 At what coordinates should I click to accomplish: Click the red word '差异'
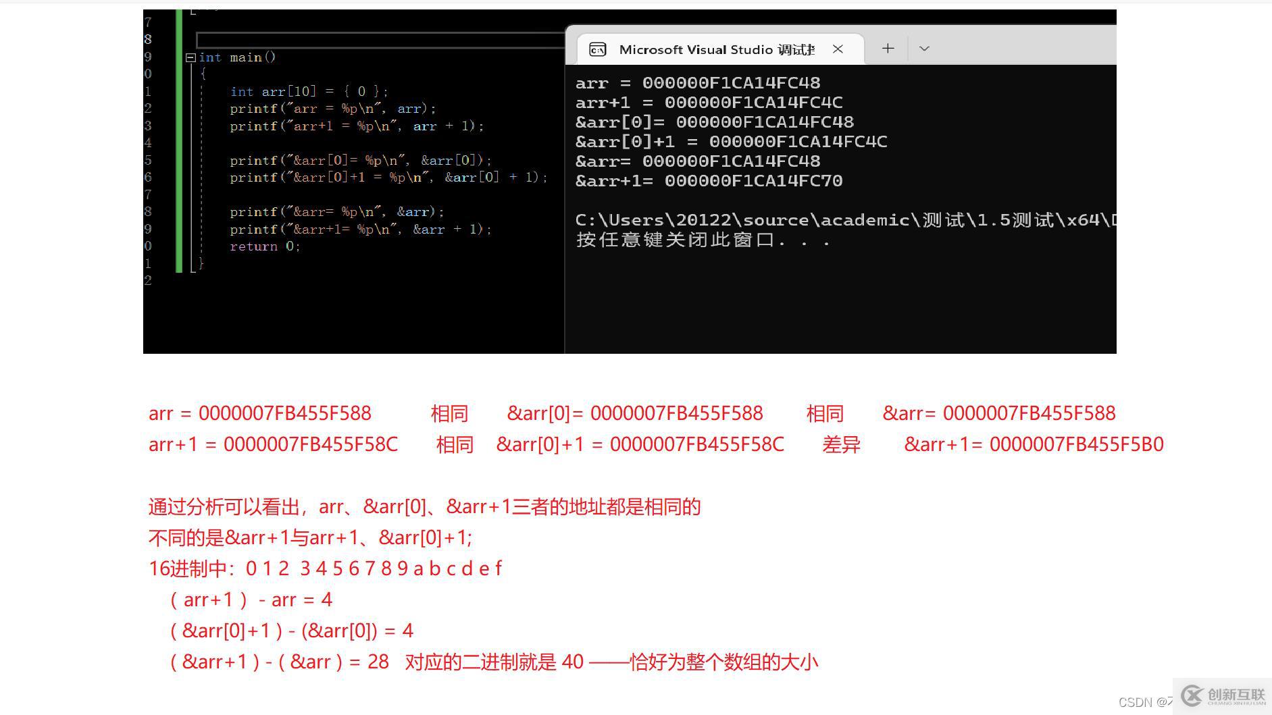841,444
